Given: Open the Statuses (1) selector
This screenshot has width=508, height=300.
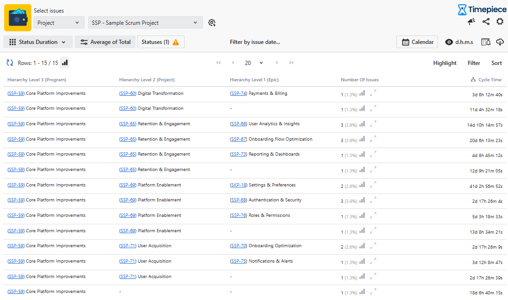Looking at the screenshot, I should point(161,42).
